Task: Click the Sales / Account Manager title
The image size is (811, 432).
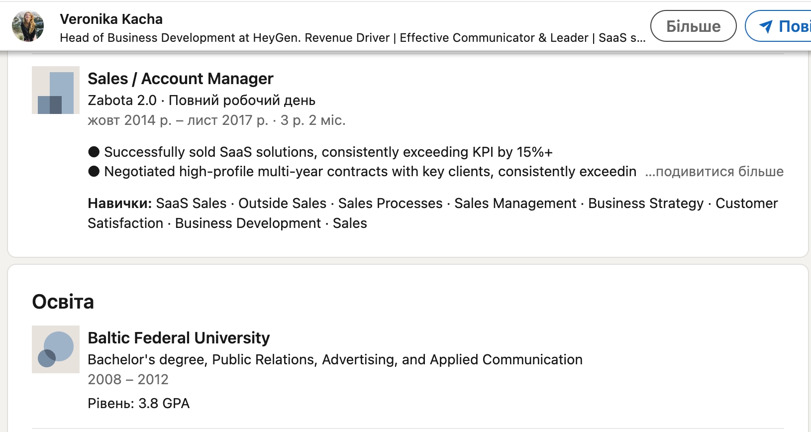Action: coord(181,79)
